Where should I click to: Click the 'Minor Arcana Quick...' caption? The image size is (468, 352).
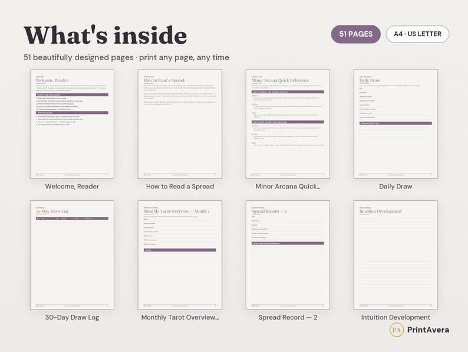(288, 186)
